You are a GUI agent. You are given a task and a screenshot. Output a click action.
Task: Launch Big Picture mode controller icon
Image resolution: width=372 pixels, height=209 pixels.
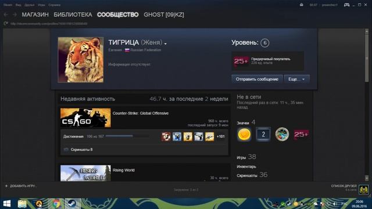(346, 5)
